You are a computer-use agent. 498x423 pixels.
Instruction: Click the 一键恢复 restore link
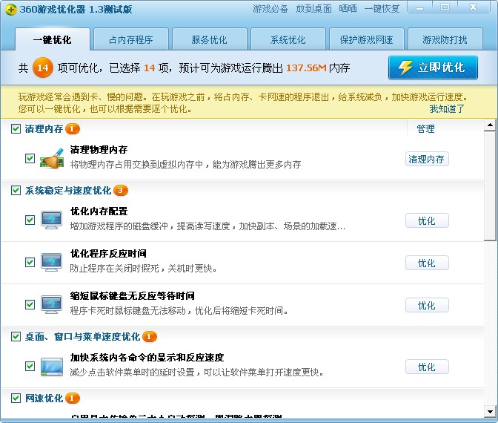[x=382, y=9]
